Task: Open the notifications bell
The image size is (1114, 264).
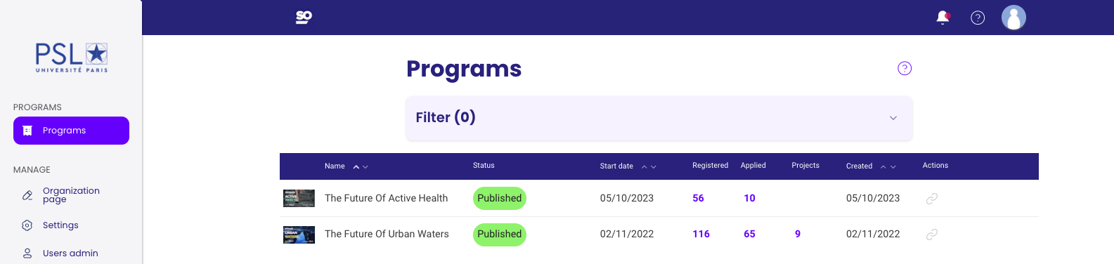Action: (x=943, y=18)
